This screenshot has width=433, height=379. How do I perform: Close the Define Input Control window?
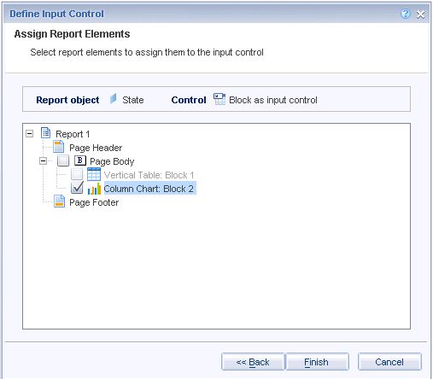(420, 15)
